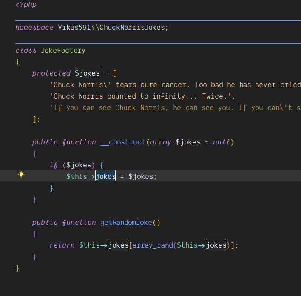Click the joke string about tears curing cancer
This screenshot has height=296, width=301.
(x=175, y=85)
